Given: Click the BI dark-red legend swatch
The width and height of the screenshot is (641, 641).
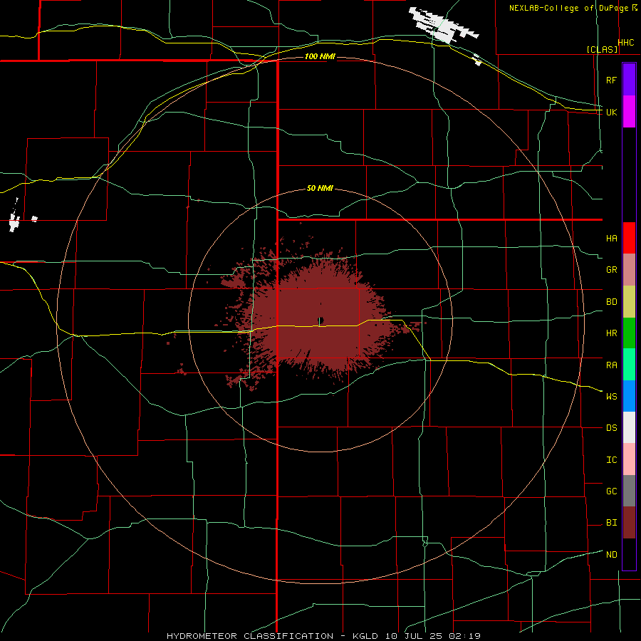Looking at the screenshot, I should [629, 523].
